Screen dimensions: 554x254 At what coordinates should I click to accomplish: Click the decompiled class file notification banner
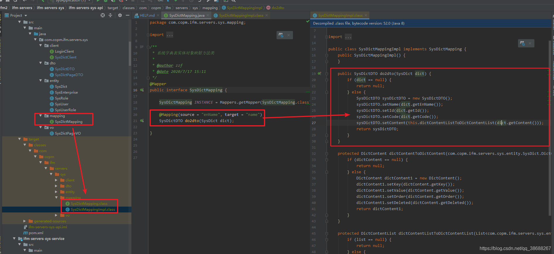click(430, 23)
